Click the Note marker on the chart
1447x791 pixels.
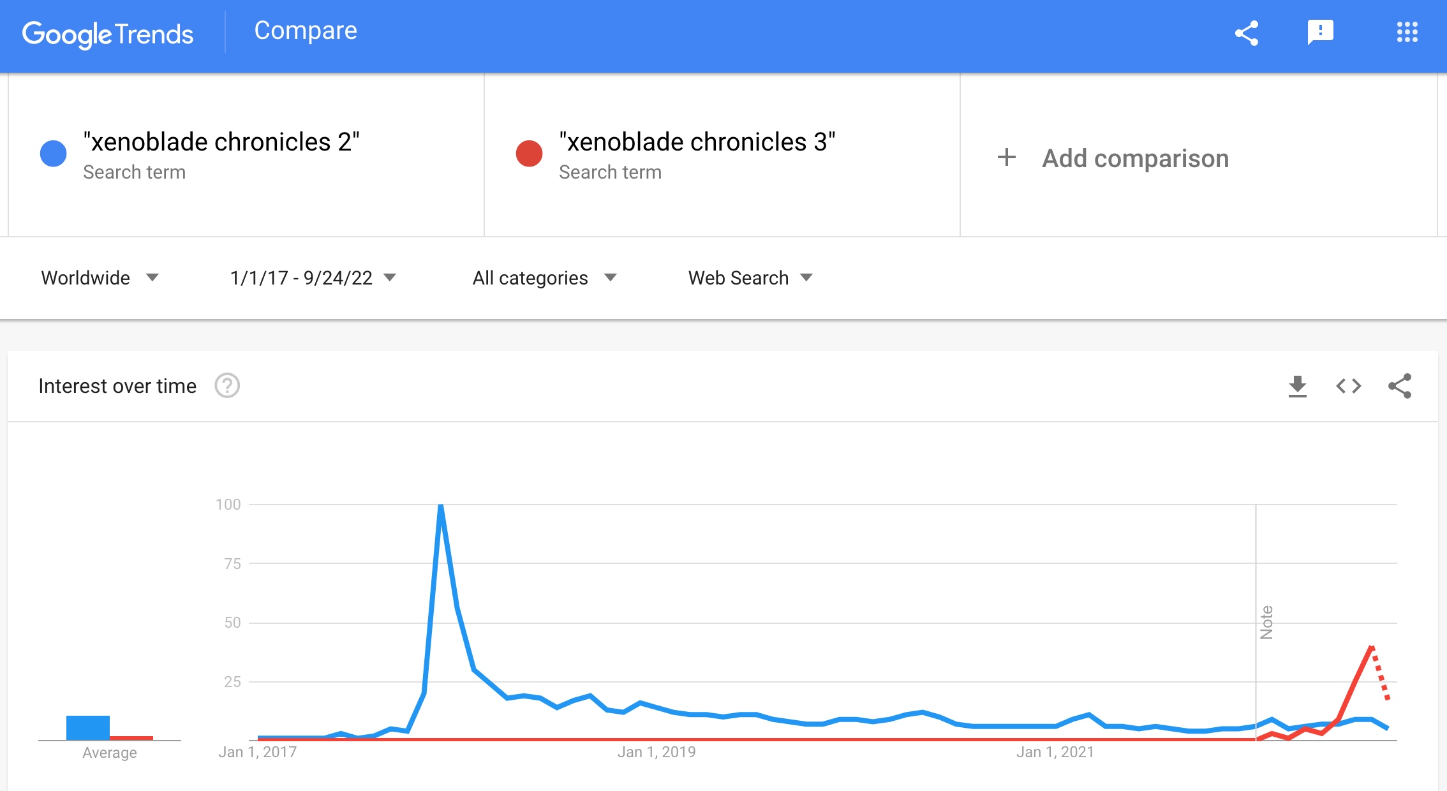[x=1266, y=623]
